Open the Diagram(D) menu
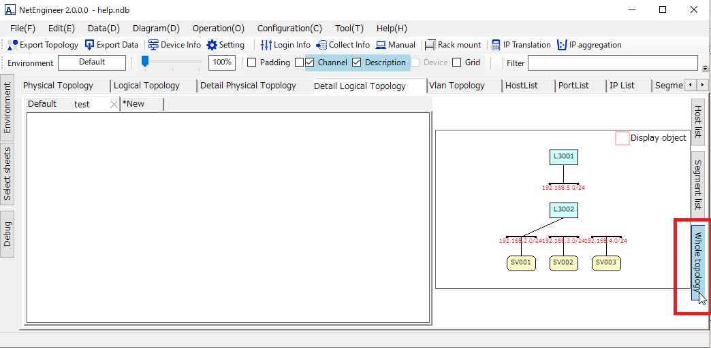This screenshot has height=348, width=711. pos(156,29)
